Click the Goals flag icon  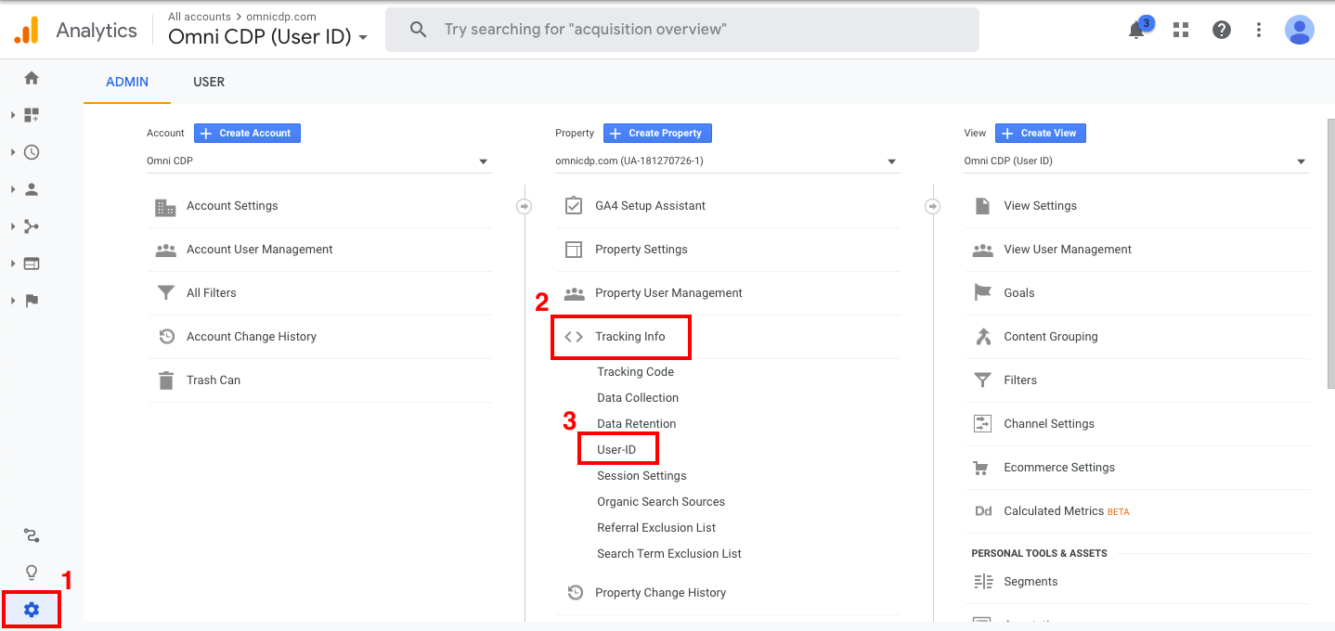(982, 293)
